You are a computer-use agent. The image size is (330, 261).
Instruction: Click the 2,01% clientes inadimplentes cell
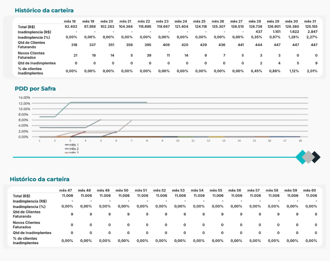pos(312,71)
